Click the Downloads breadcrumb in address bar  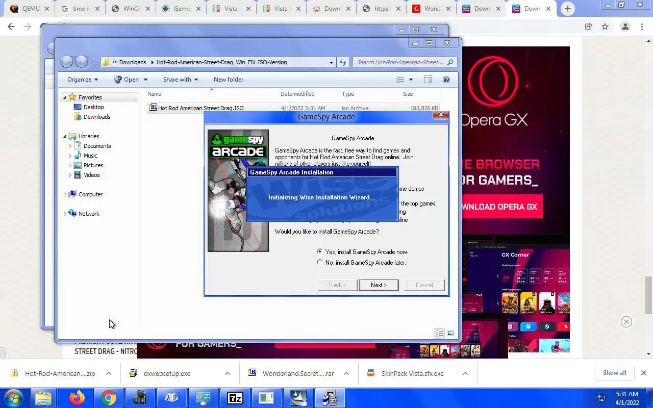(133, 62)
